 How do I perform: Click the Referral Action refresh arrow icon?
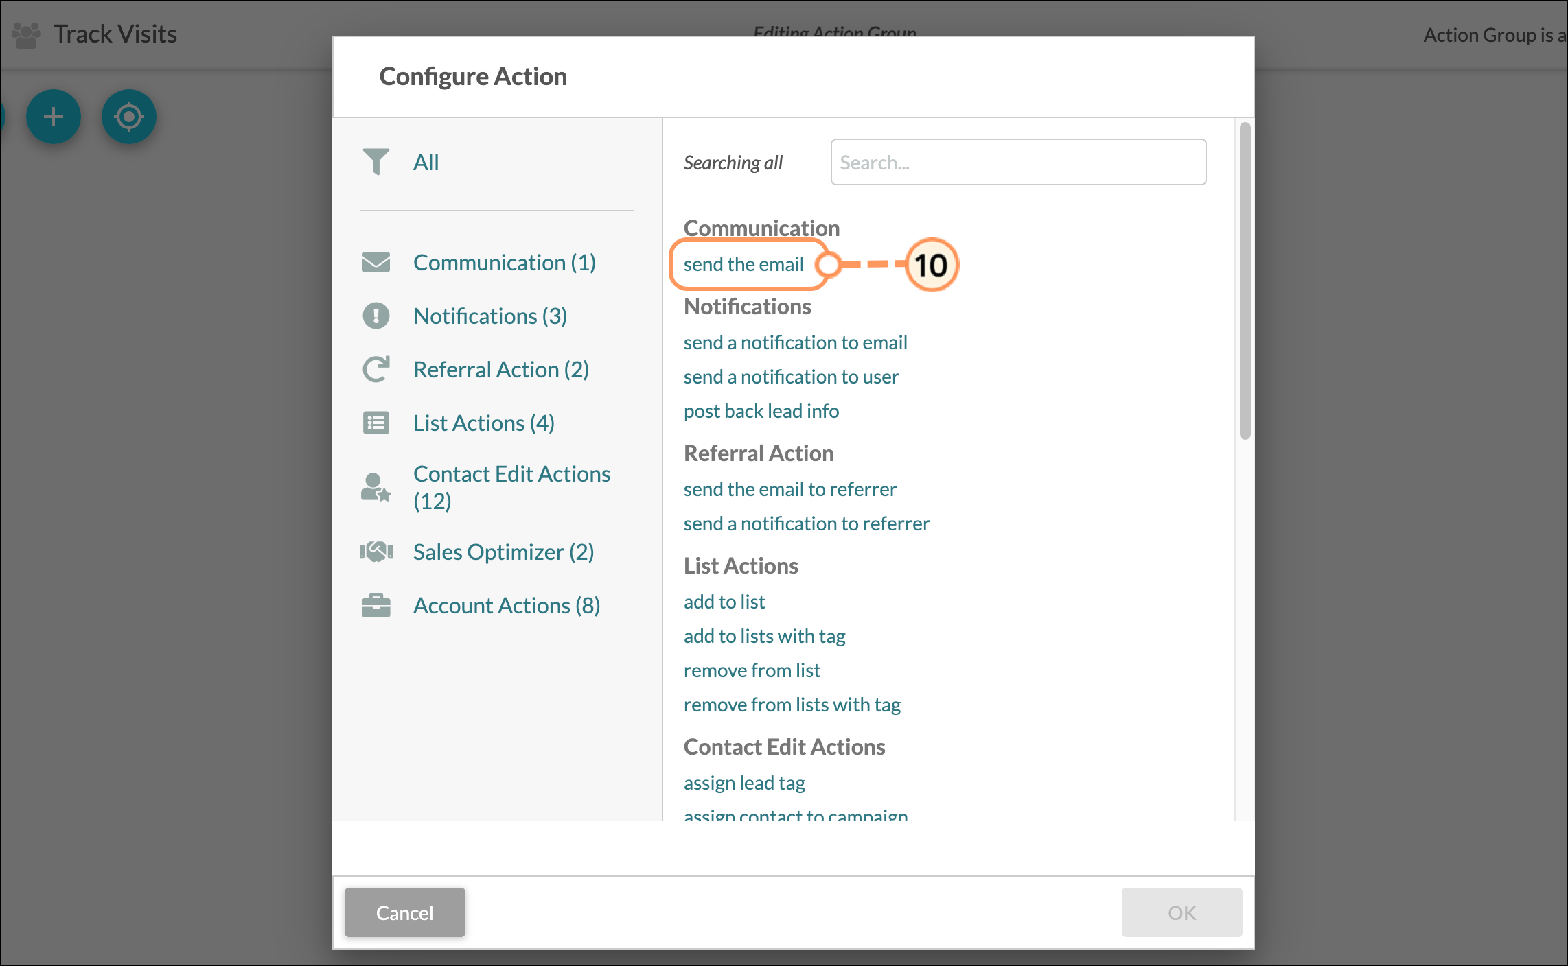pos(376,369)
